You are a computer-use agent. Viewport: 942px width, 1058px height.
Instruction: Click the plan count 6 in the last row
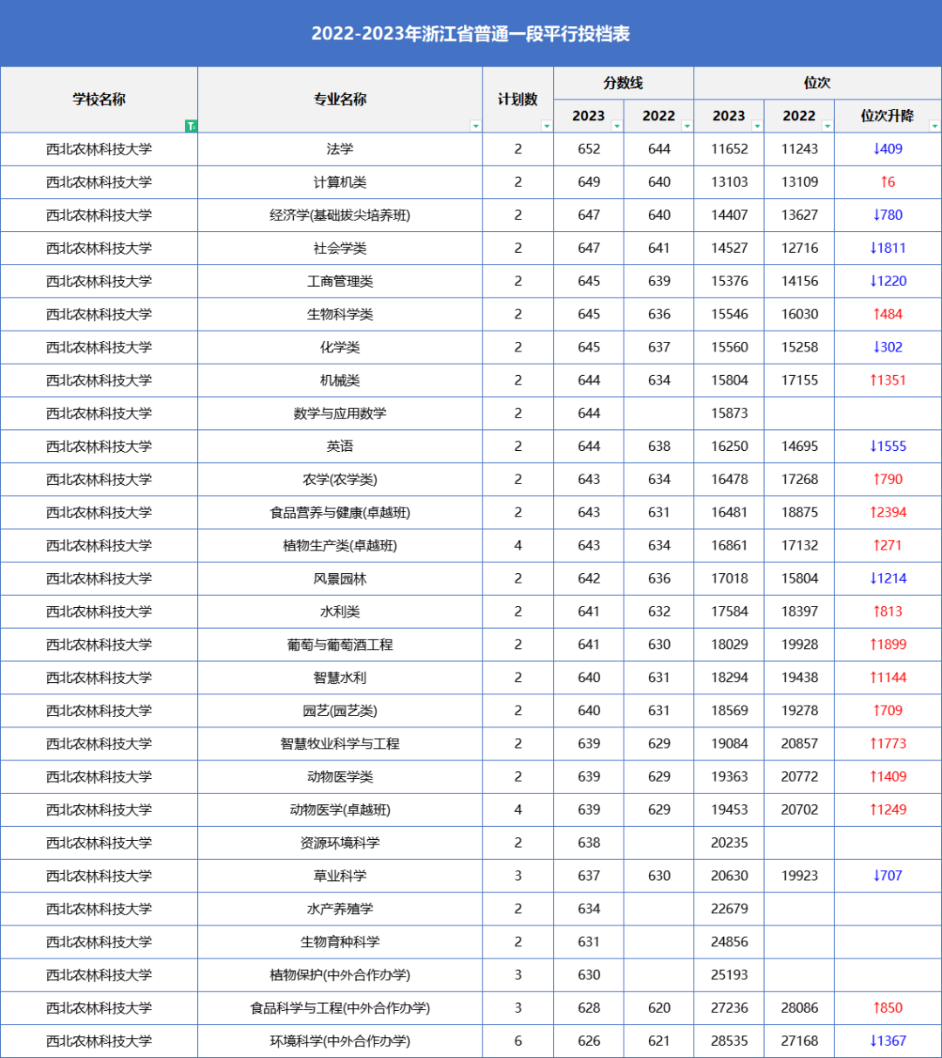tap(518, 1041)
